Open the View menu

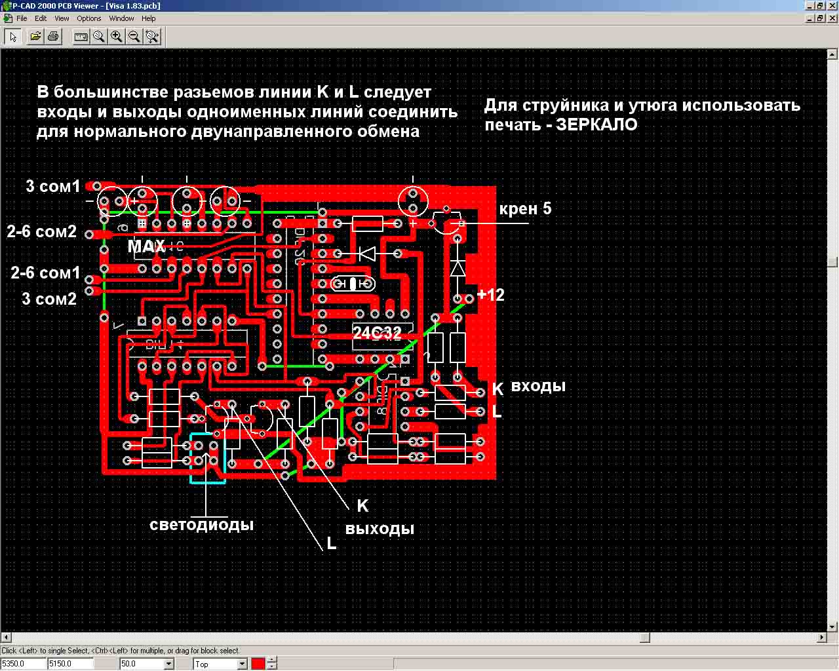[62, 18]
